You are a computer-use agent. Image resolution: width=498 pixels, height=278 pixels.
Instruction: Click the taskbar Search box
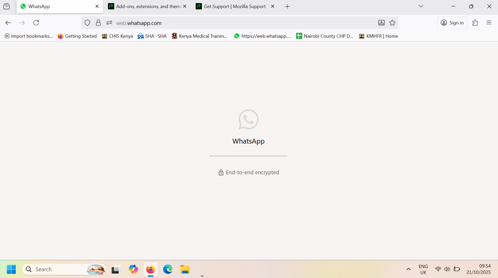pos(64,269)
